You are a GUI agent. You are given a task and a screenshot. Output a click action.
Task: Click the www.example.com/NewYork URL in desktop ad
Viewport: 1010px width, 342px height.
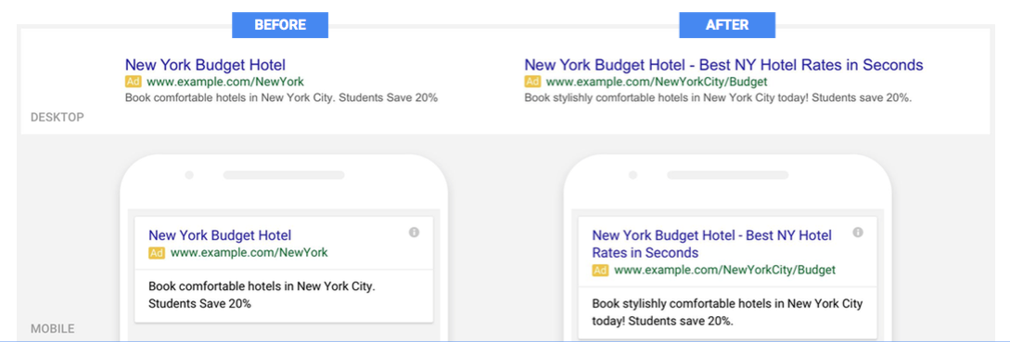tap(225, 82)
